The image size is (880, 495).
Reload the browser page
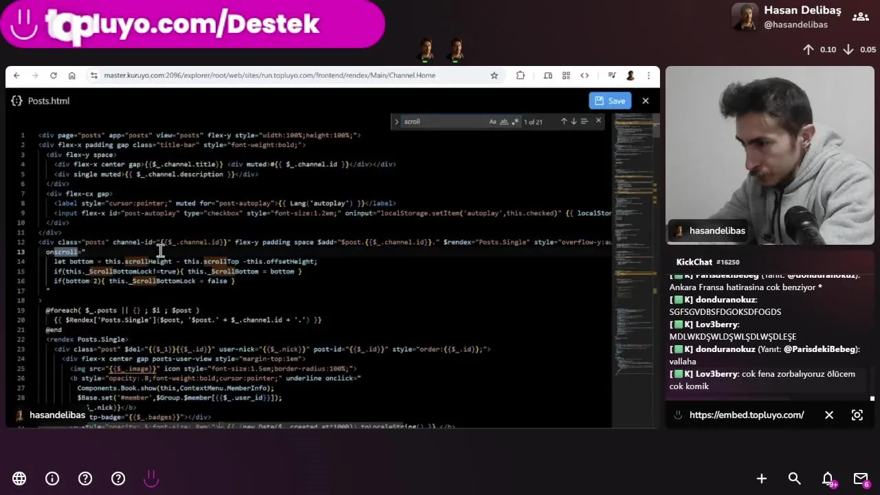pyautogui.click(x=54, y=76)
